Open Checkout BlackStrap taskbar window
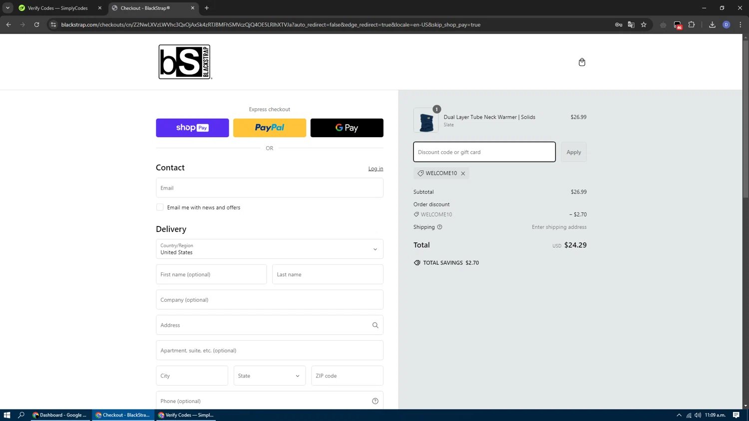 point(123,415)
